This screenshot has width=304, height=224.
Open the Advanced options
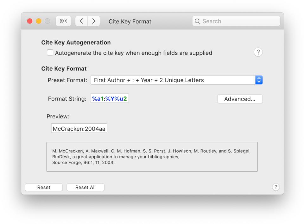(240, 99)
